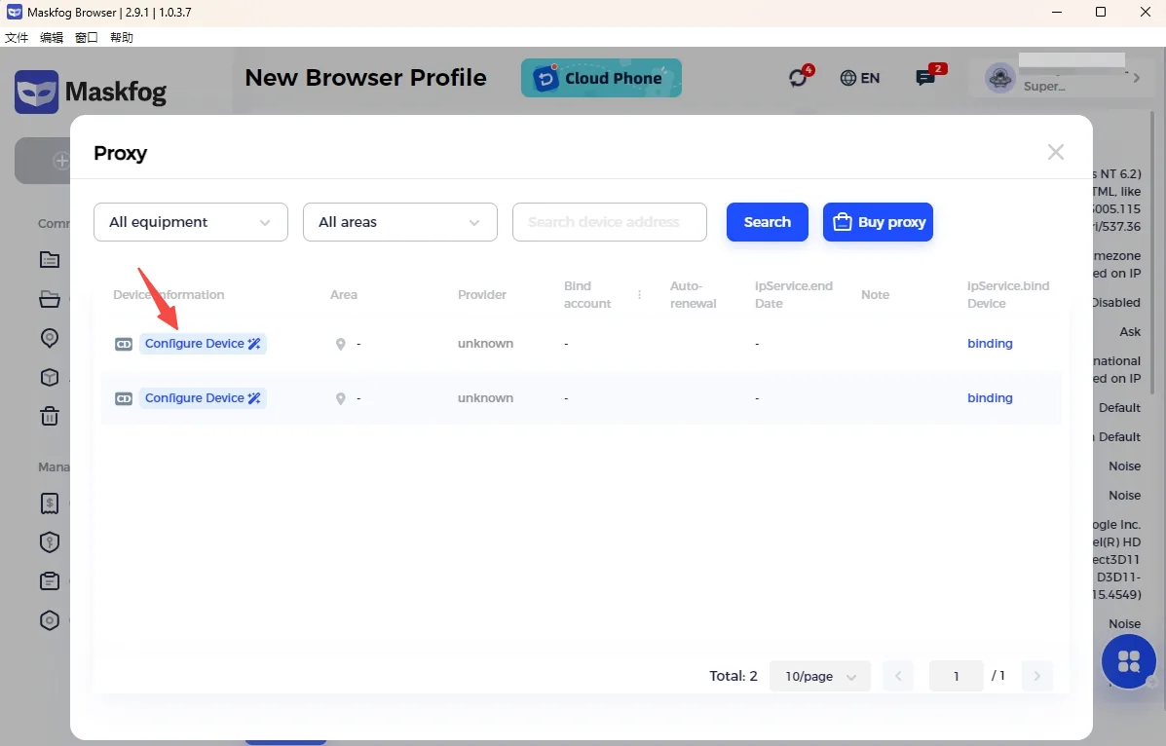Click binding link in the second row

pyautogui.click(x=990, y=398)
